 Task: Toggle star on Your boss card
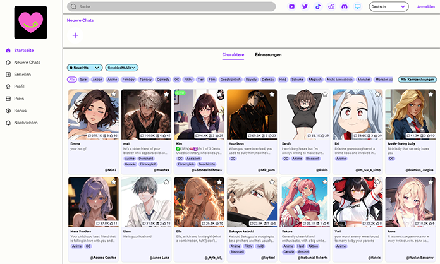click(x=272, y=94)
